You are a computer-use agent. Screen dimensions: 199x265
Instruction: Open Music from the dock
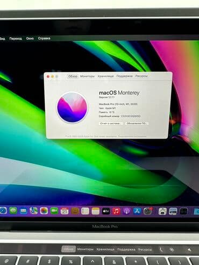(116, 211)
